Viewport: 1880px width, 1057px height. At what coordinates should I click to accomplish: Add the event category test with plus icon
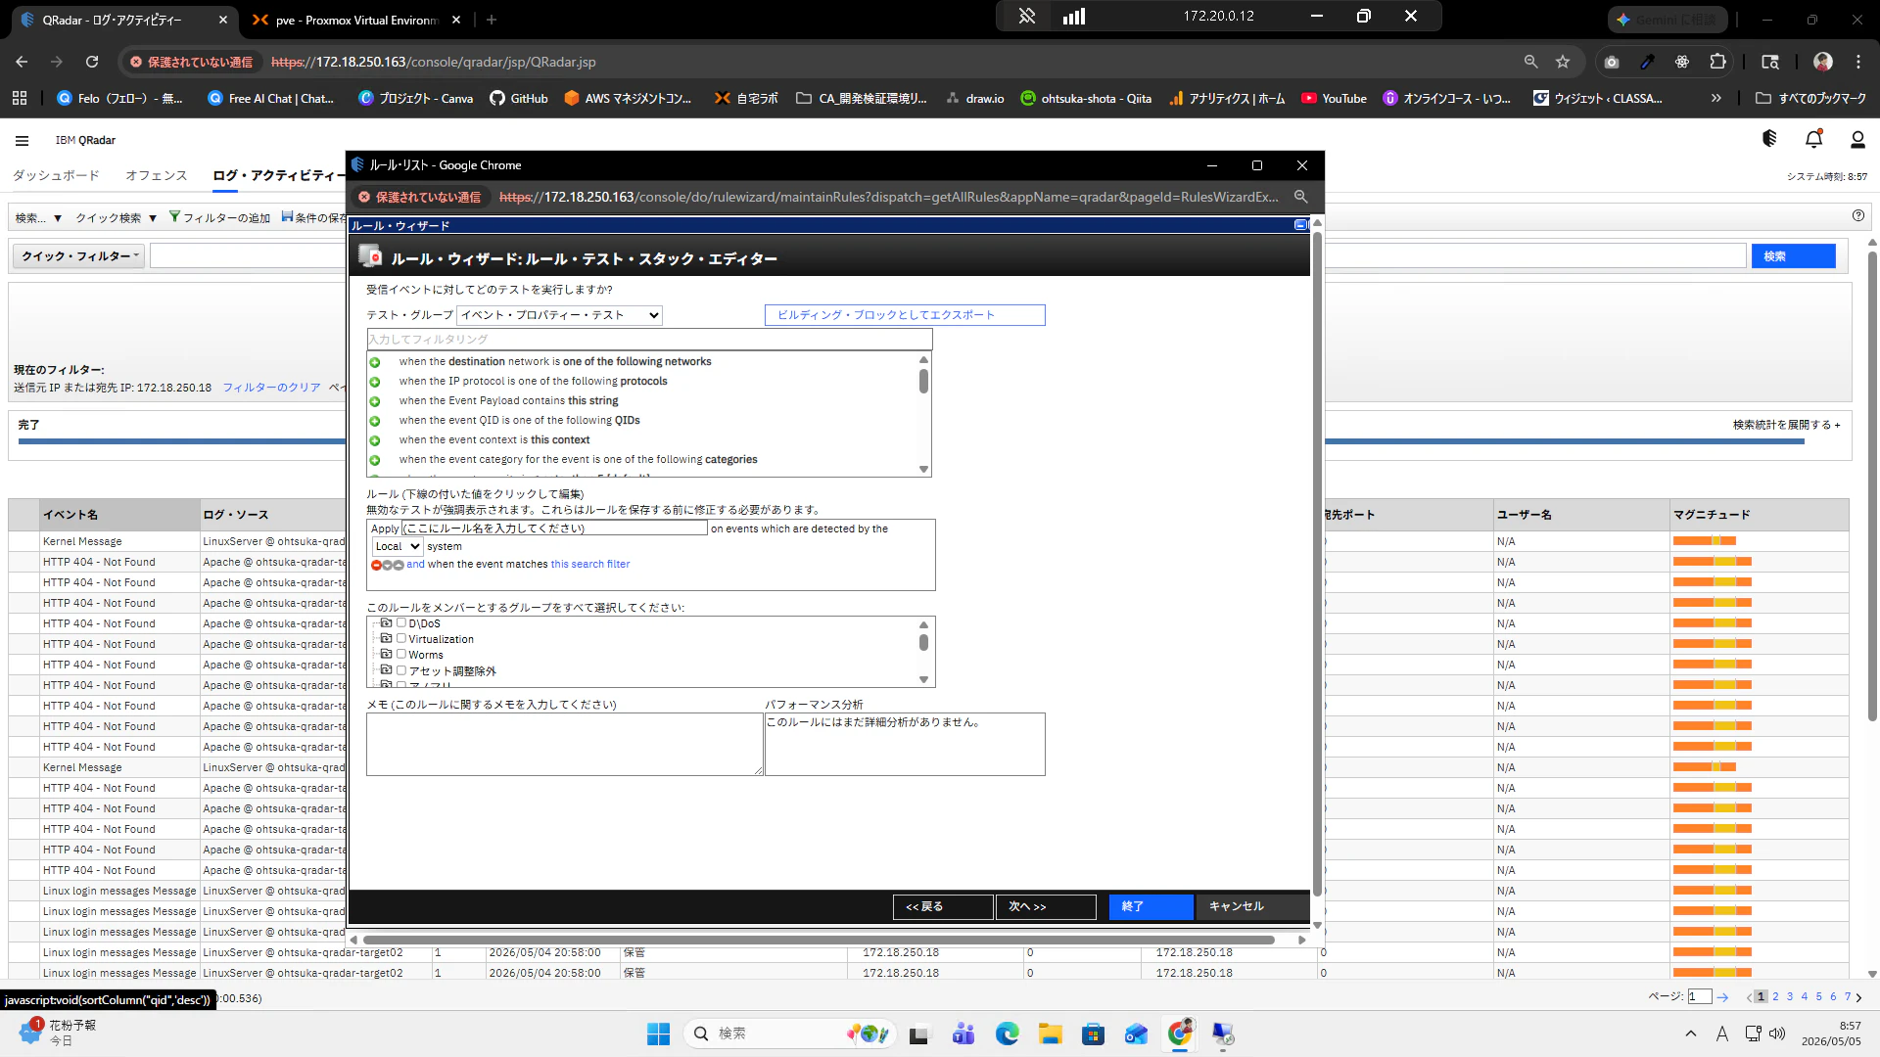pyautogui.click(x=374, y=460)
